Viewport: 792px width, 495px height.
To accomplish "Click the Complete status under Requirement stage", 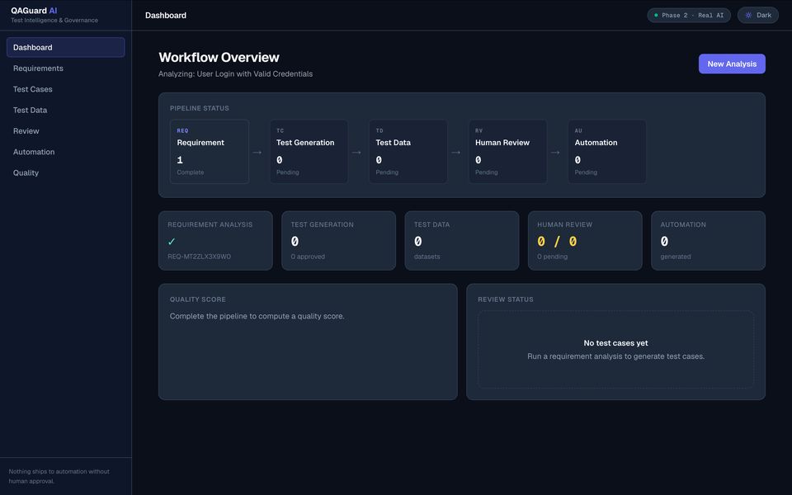I will point(191,172).
